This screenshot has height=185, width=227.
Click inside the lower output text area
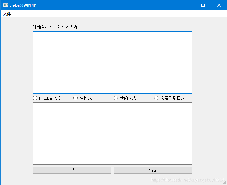[x=113, y=133]
